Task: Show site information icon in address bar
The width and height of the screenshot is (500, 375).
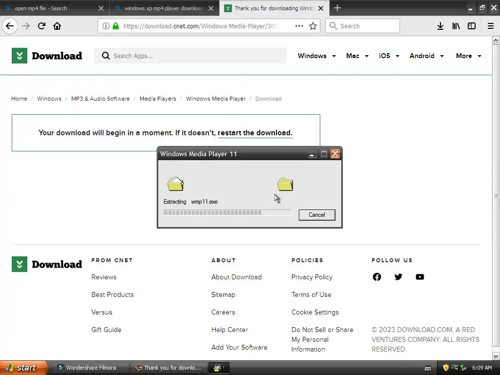Action: click(106, 26)
